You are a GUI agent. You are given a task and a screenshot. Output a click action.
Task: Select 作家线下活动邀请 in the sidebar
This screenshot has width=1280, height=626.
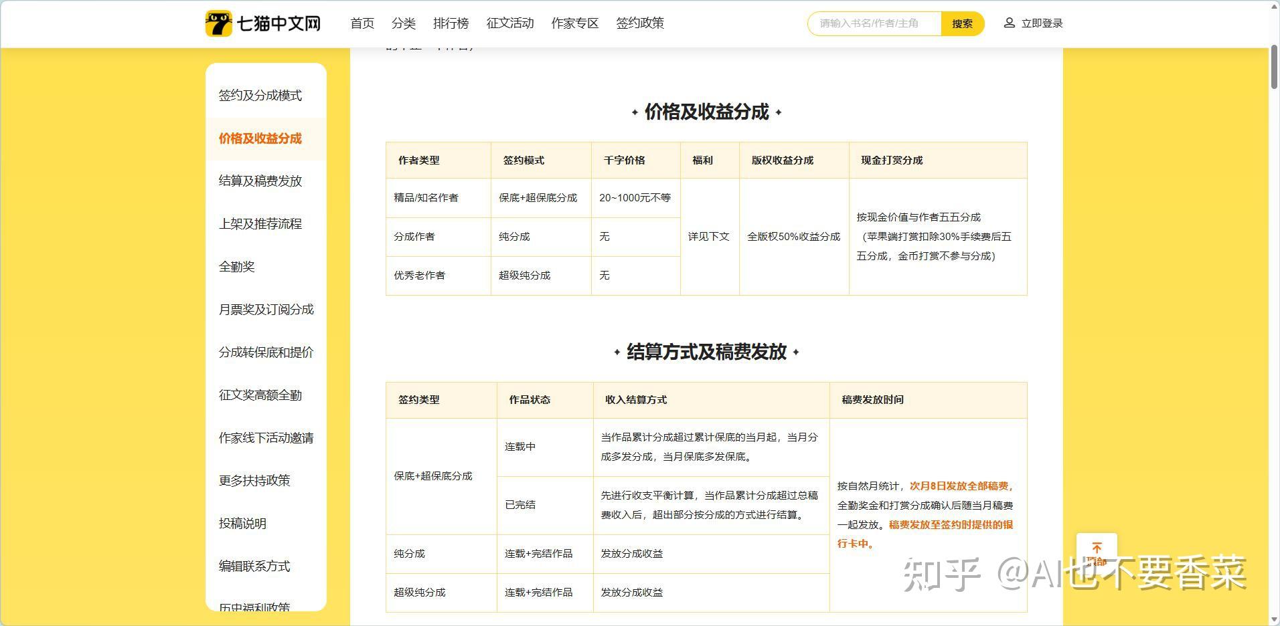coord(266,438)
